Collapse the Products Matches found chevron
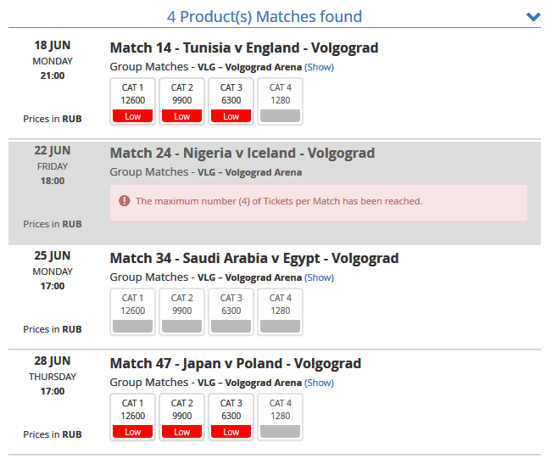This screenshot has width=546, height=459. coord(533,17)
